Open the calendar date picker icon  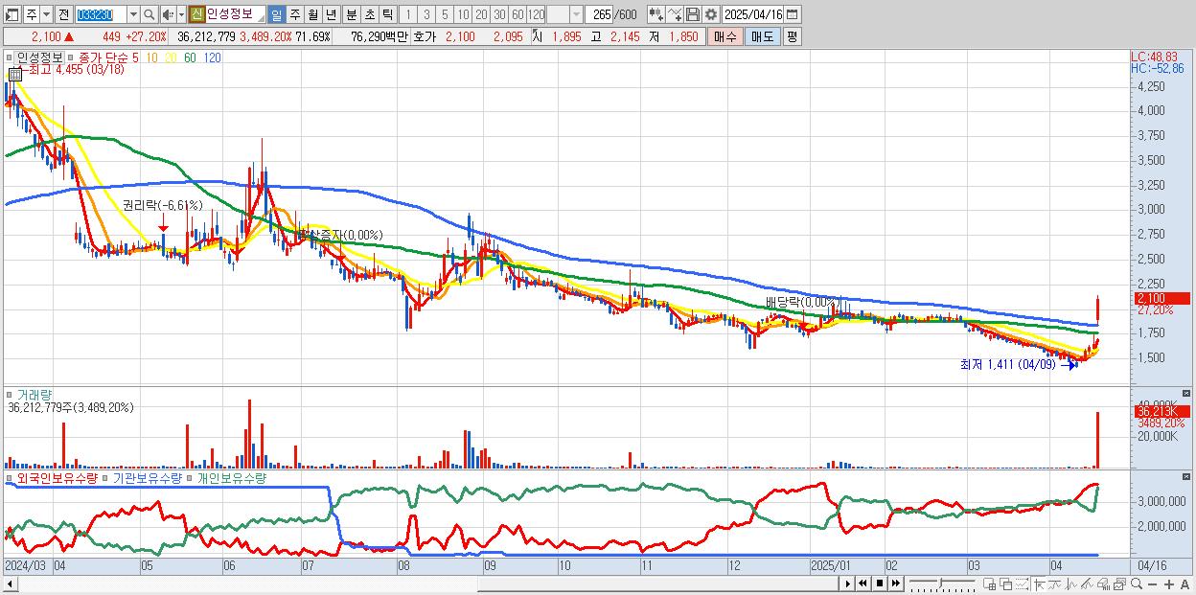[792, 14]
